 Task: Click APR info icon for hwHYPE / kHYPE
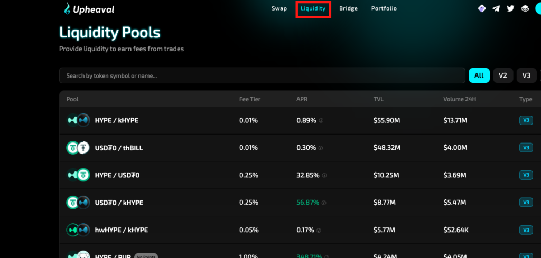click(321, 230)
